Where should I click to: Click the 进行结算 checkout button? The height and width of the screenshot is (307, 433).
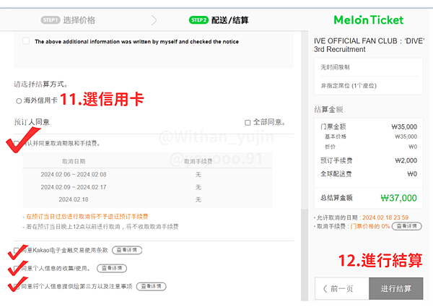tap(396, 288)
